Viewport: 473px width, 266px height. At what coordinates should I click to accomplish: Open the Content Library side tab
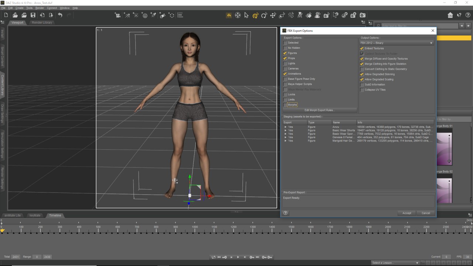coord(2,85)
